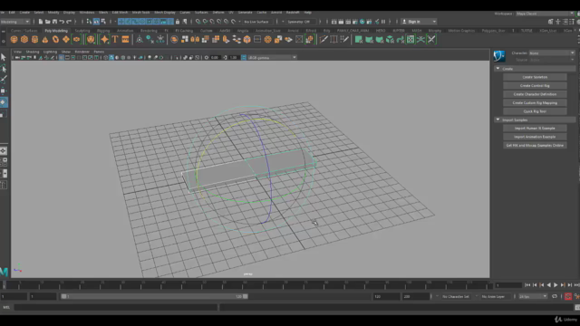Click the MEL command line input
The image size is (580, 326).
(x=115, y=307)
